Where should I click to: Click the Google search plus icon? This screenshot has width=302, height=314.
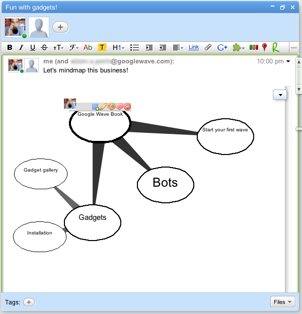pos(222,47)
